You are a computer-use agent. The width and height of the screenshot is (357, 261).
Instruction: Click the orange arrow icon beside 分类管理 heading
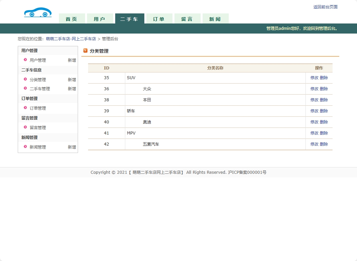(85, 51)
